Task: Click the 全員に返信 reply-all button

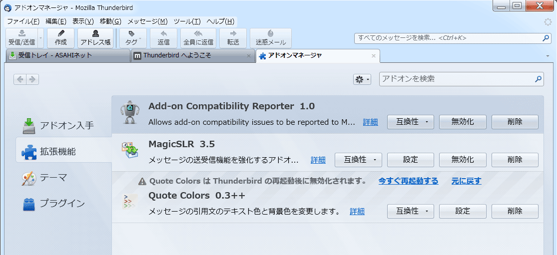Action: pyautogui.click(x=198, y=38)
